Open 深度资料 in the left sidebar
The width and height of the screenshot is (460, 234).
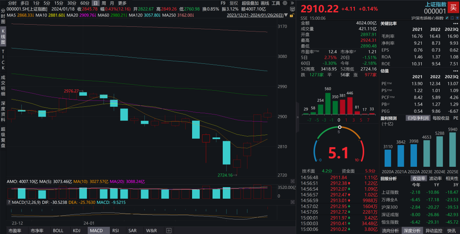pyautogui.click(x=3, y=111)
